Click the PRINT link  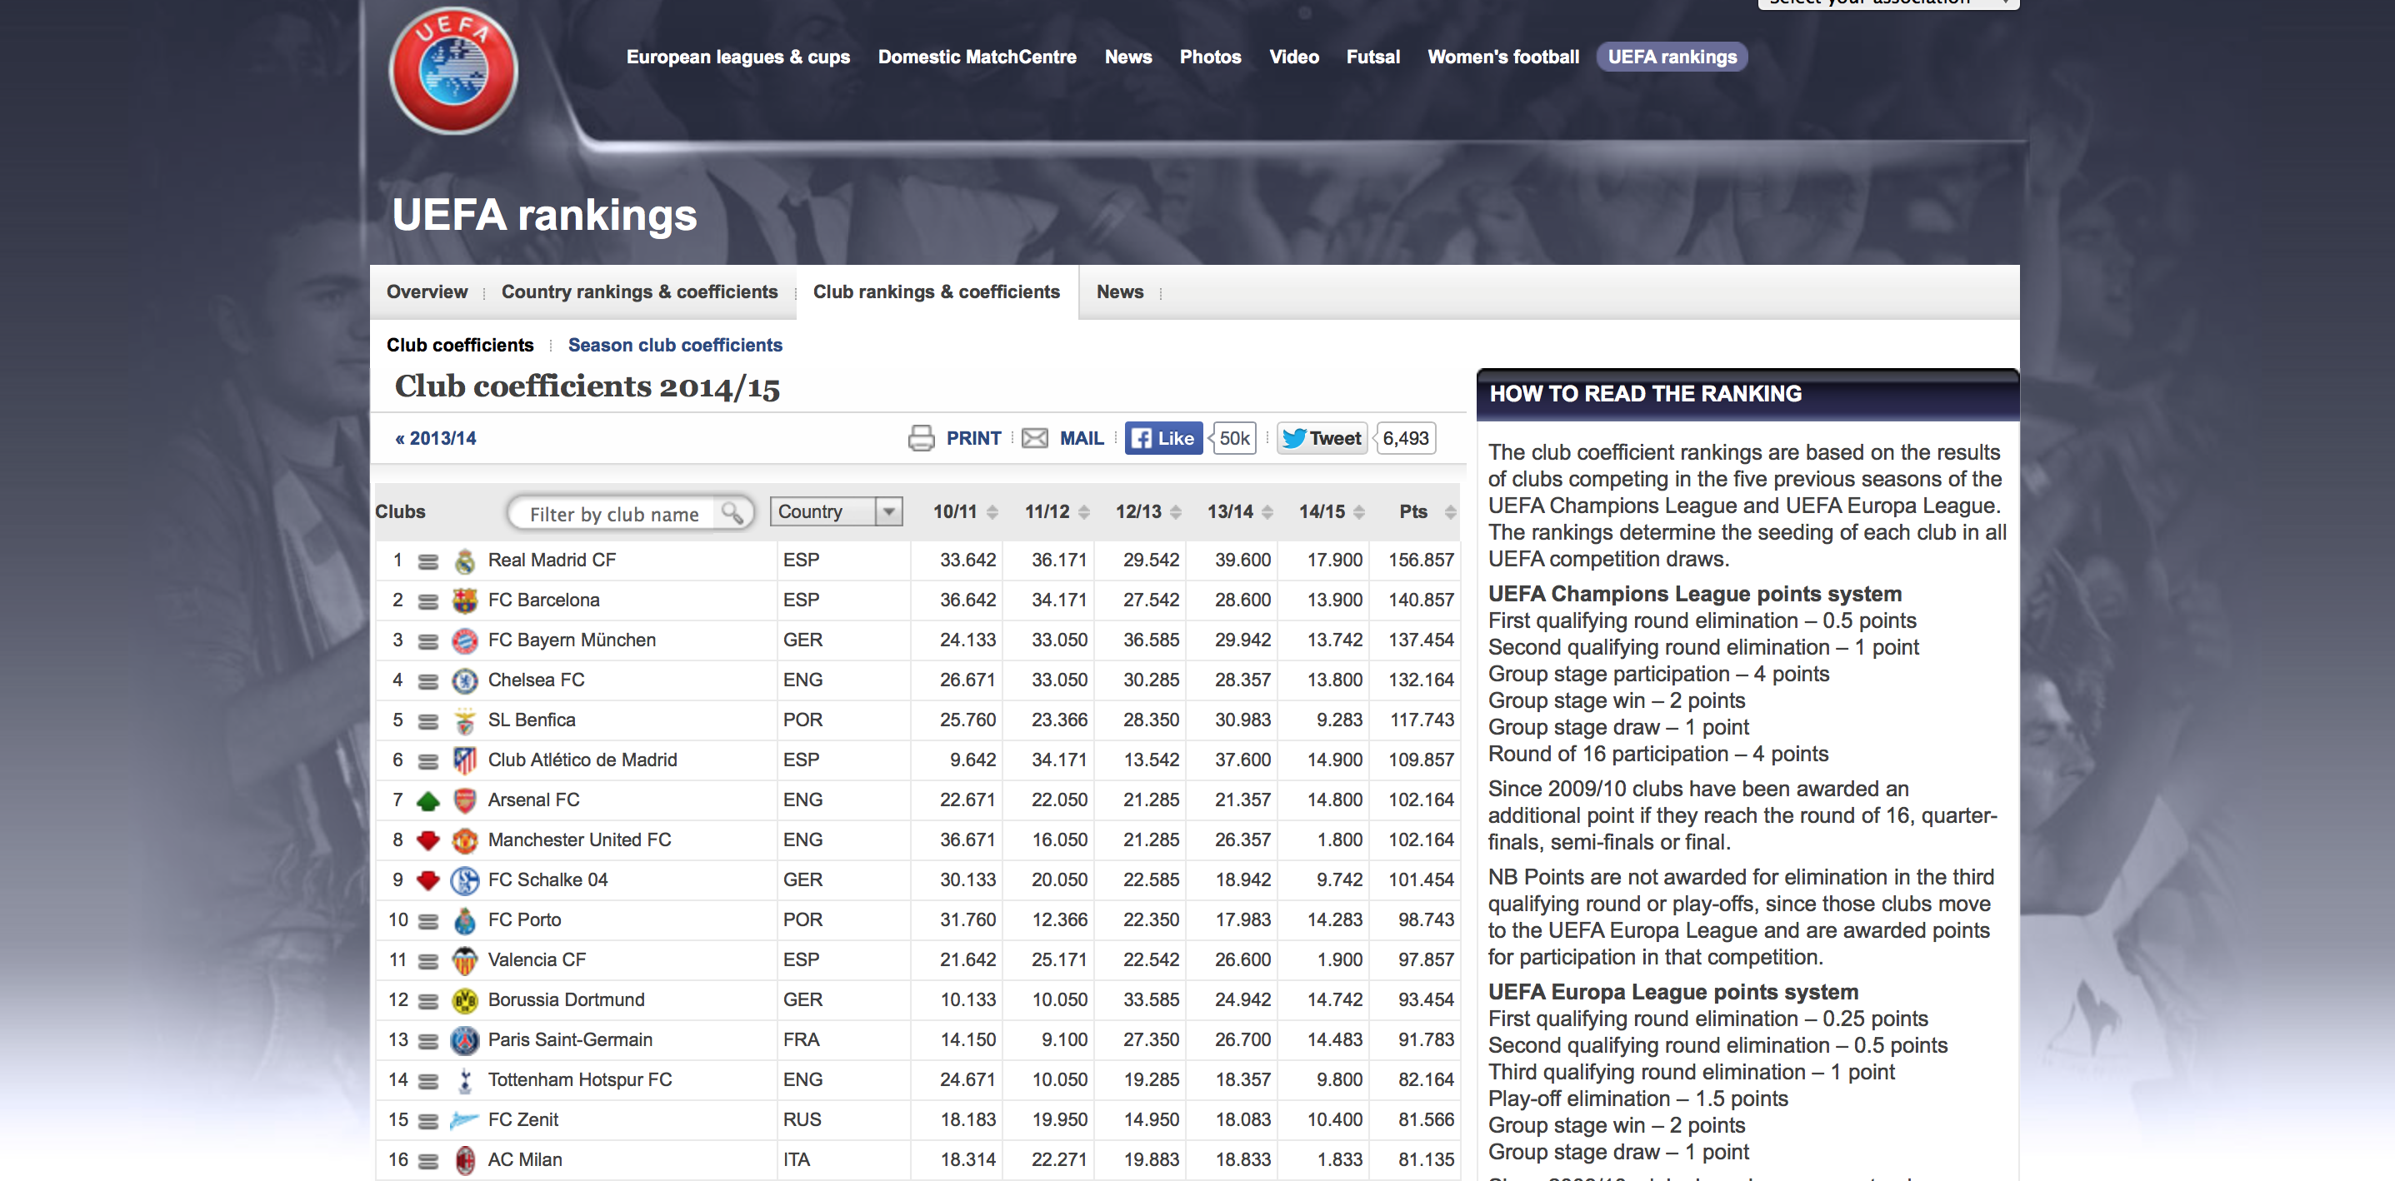click(x=973, y=439)
